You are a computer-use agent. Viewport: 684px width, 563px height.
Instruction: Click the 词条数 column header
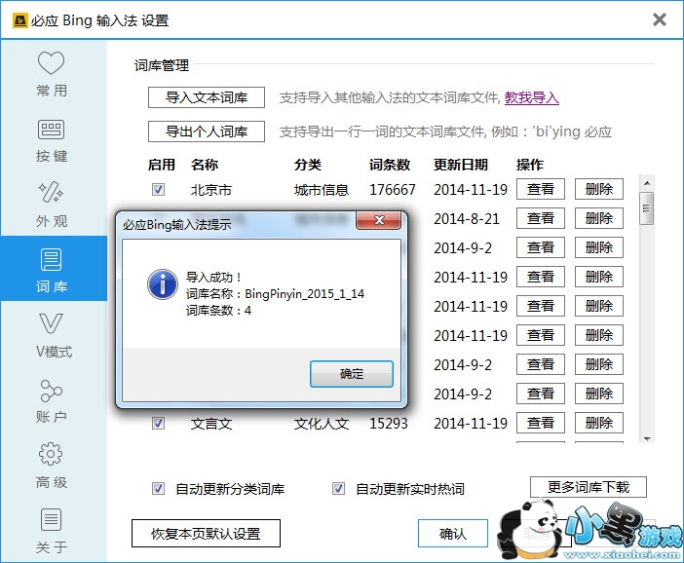click(x=390, y=165)
